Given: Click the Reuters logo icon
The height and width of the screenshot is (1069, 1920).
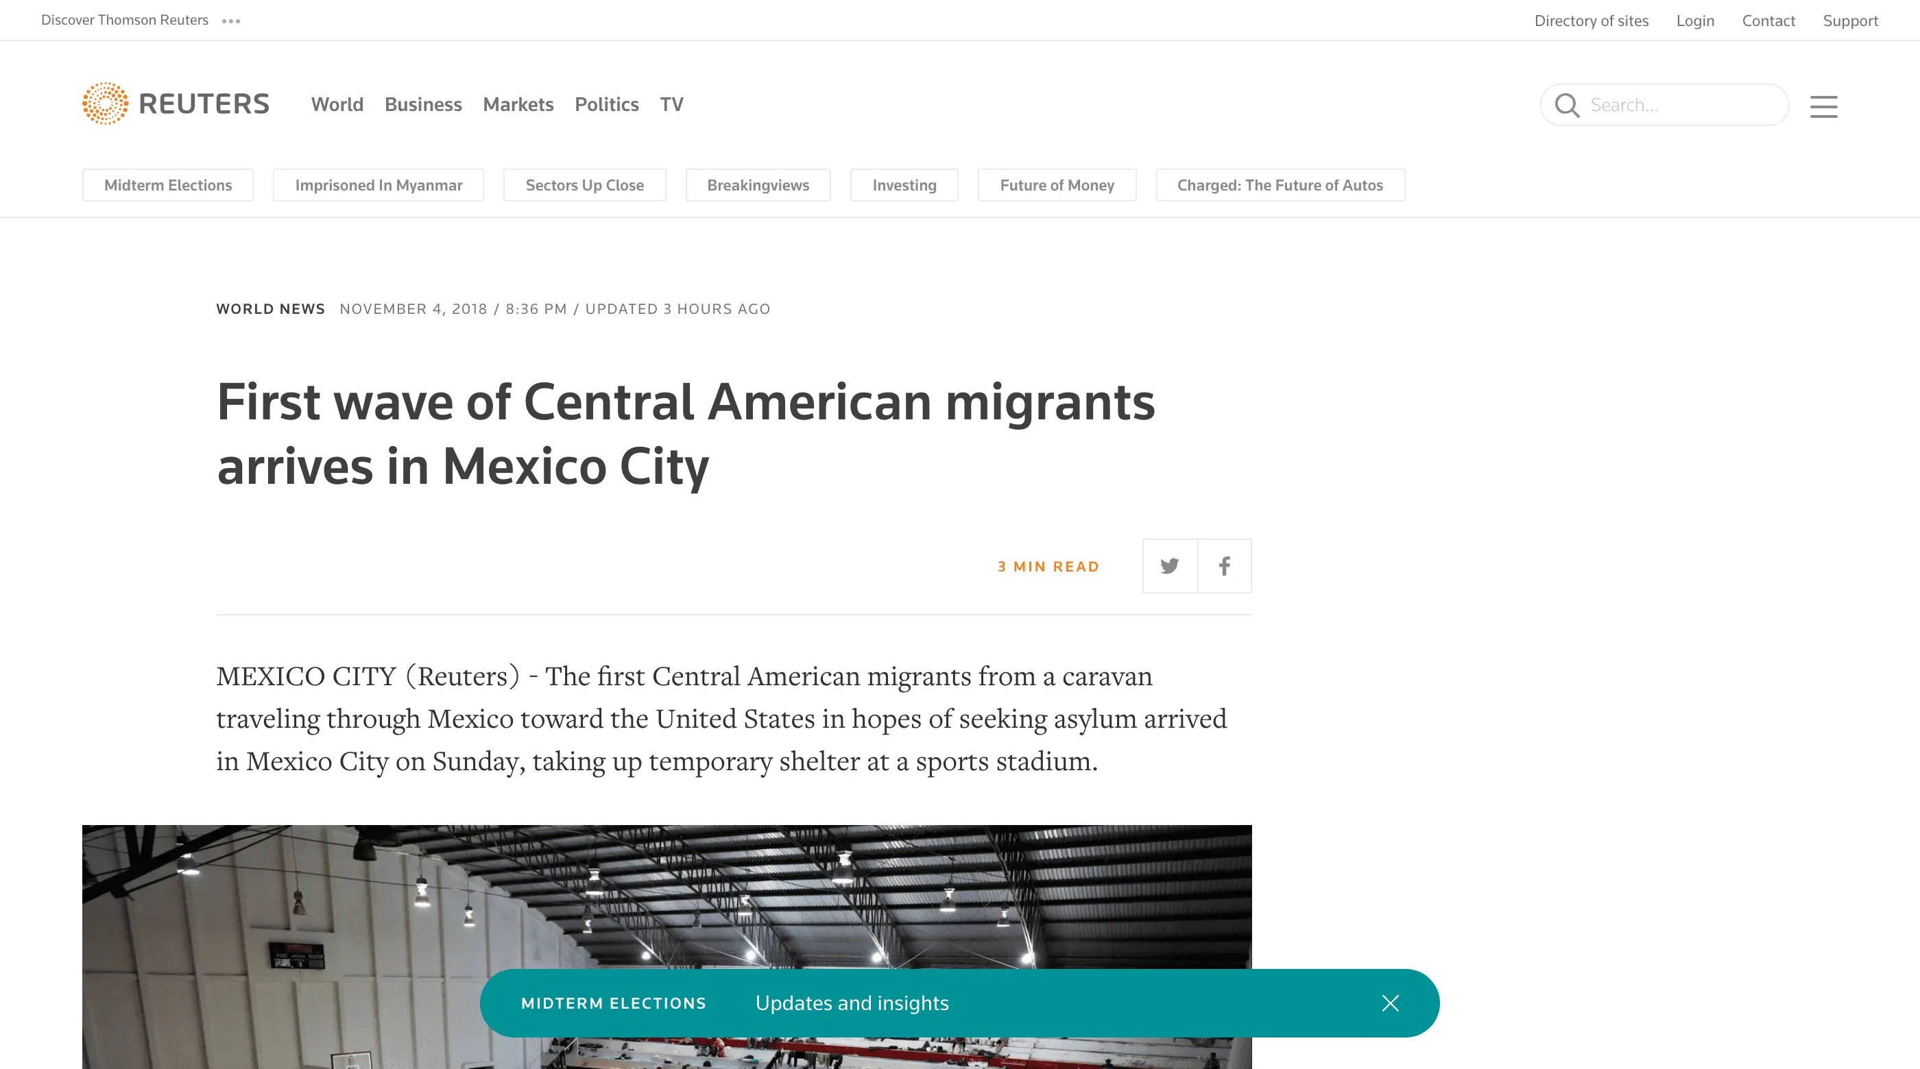Looking at the screenshot, I should 105,103.
